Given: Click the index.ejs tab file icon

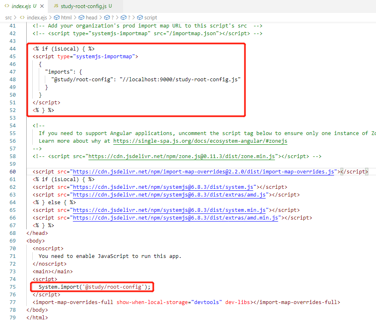Looking at the screenshot, I should [x=7, y=6].
